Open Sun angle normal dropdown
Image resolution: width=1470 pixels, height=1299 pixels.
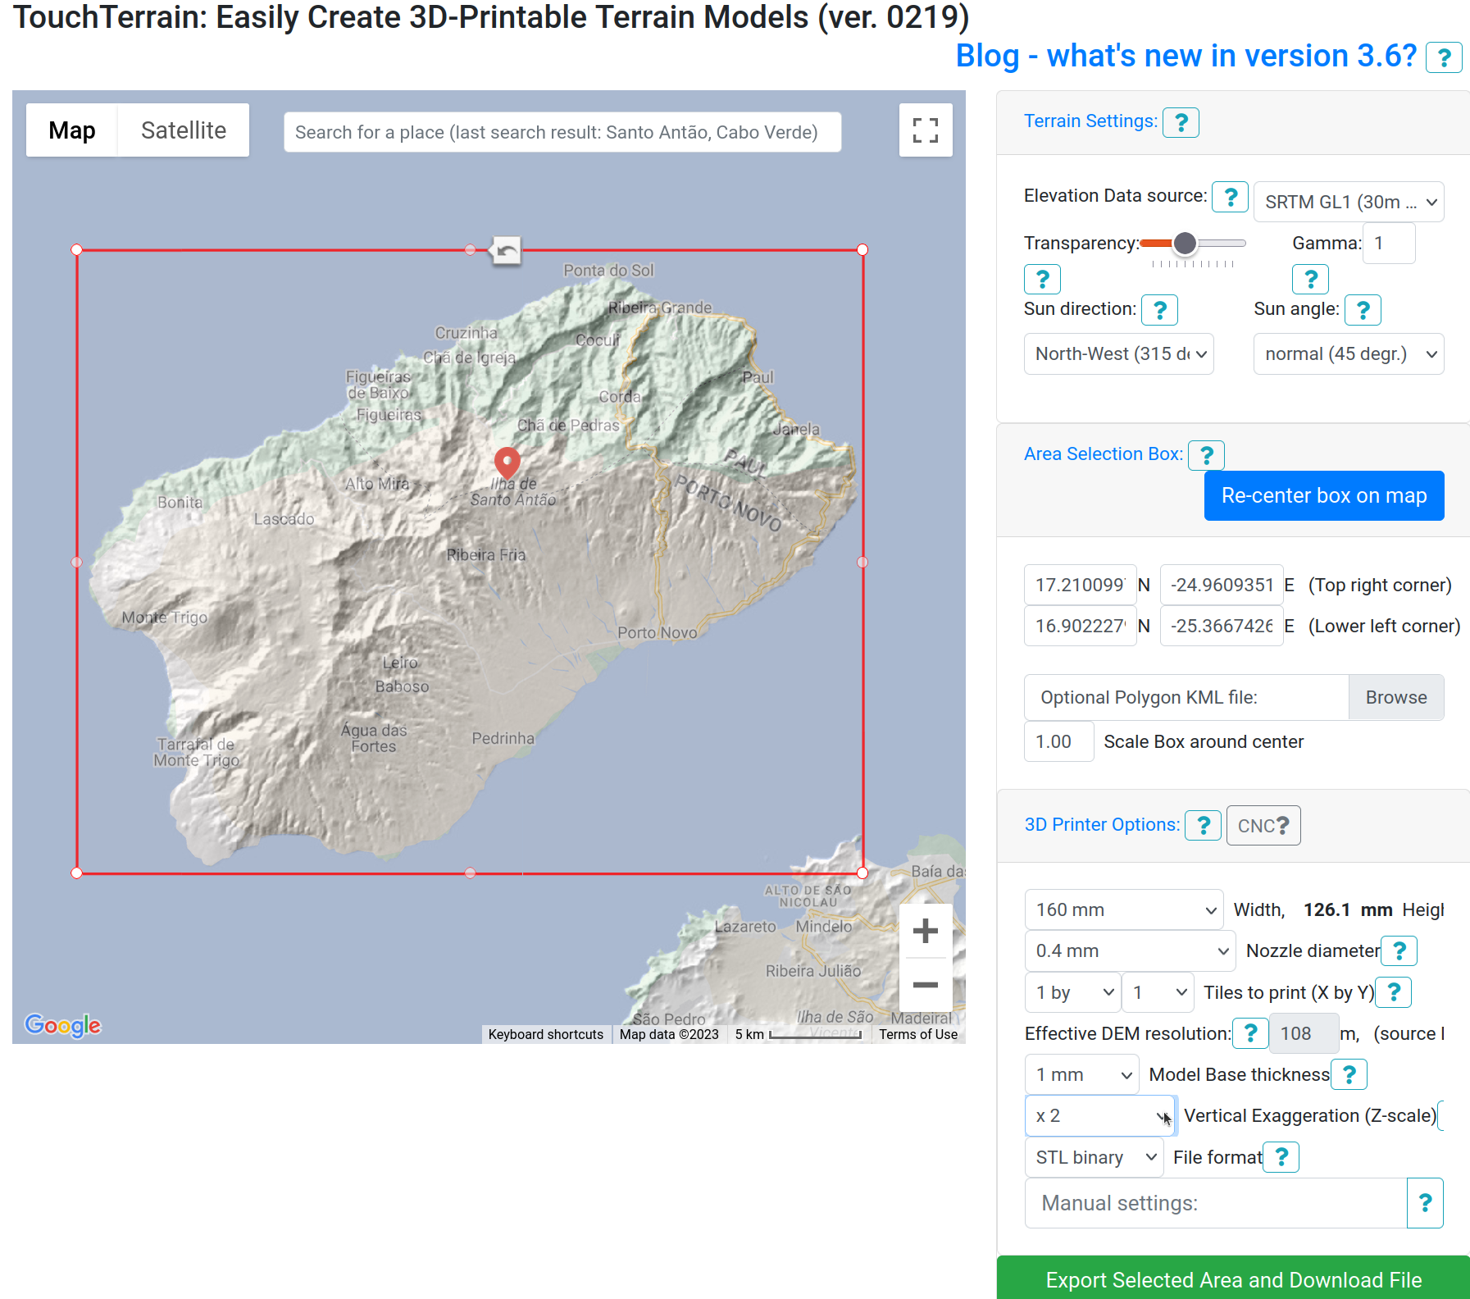[x=1349, y=354]
